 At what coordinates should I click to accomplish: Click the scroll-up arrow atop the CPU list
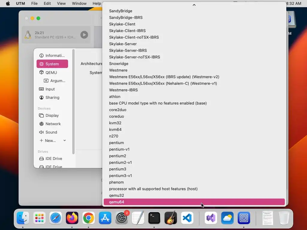click(194, 5)
